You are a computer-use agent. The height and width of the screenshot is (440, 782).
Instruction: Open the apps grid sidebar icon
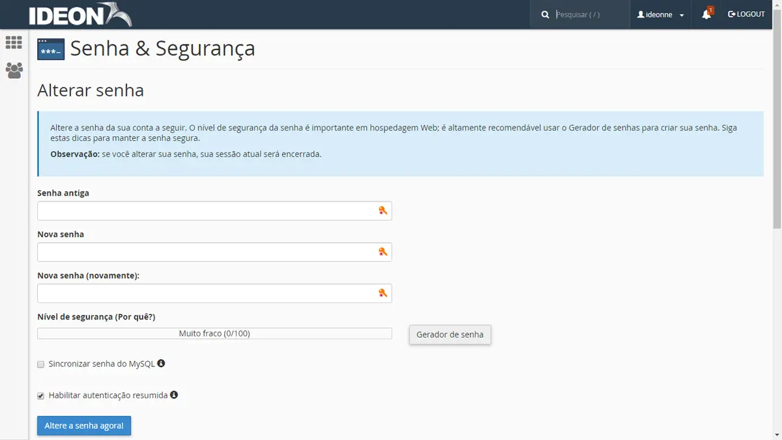pos(14,43)
